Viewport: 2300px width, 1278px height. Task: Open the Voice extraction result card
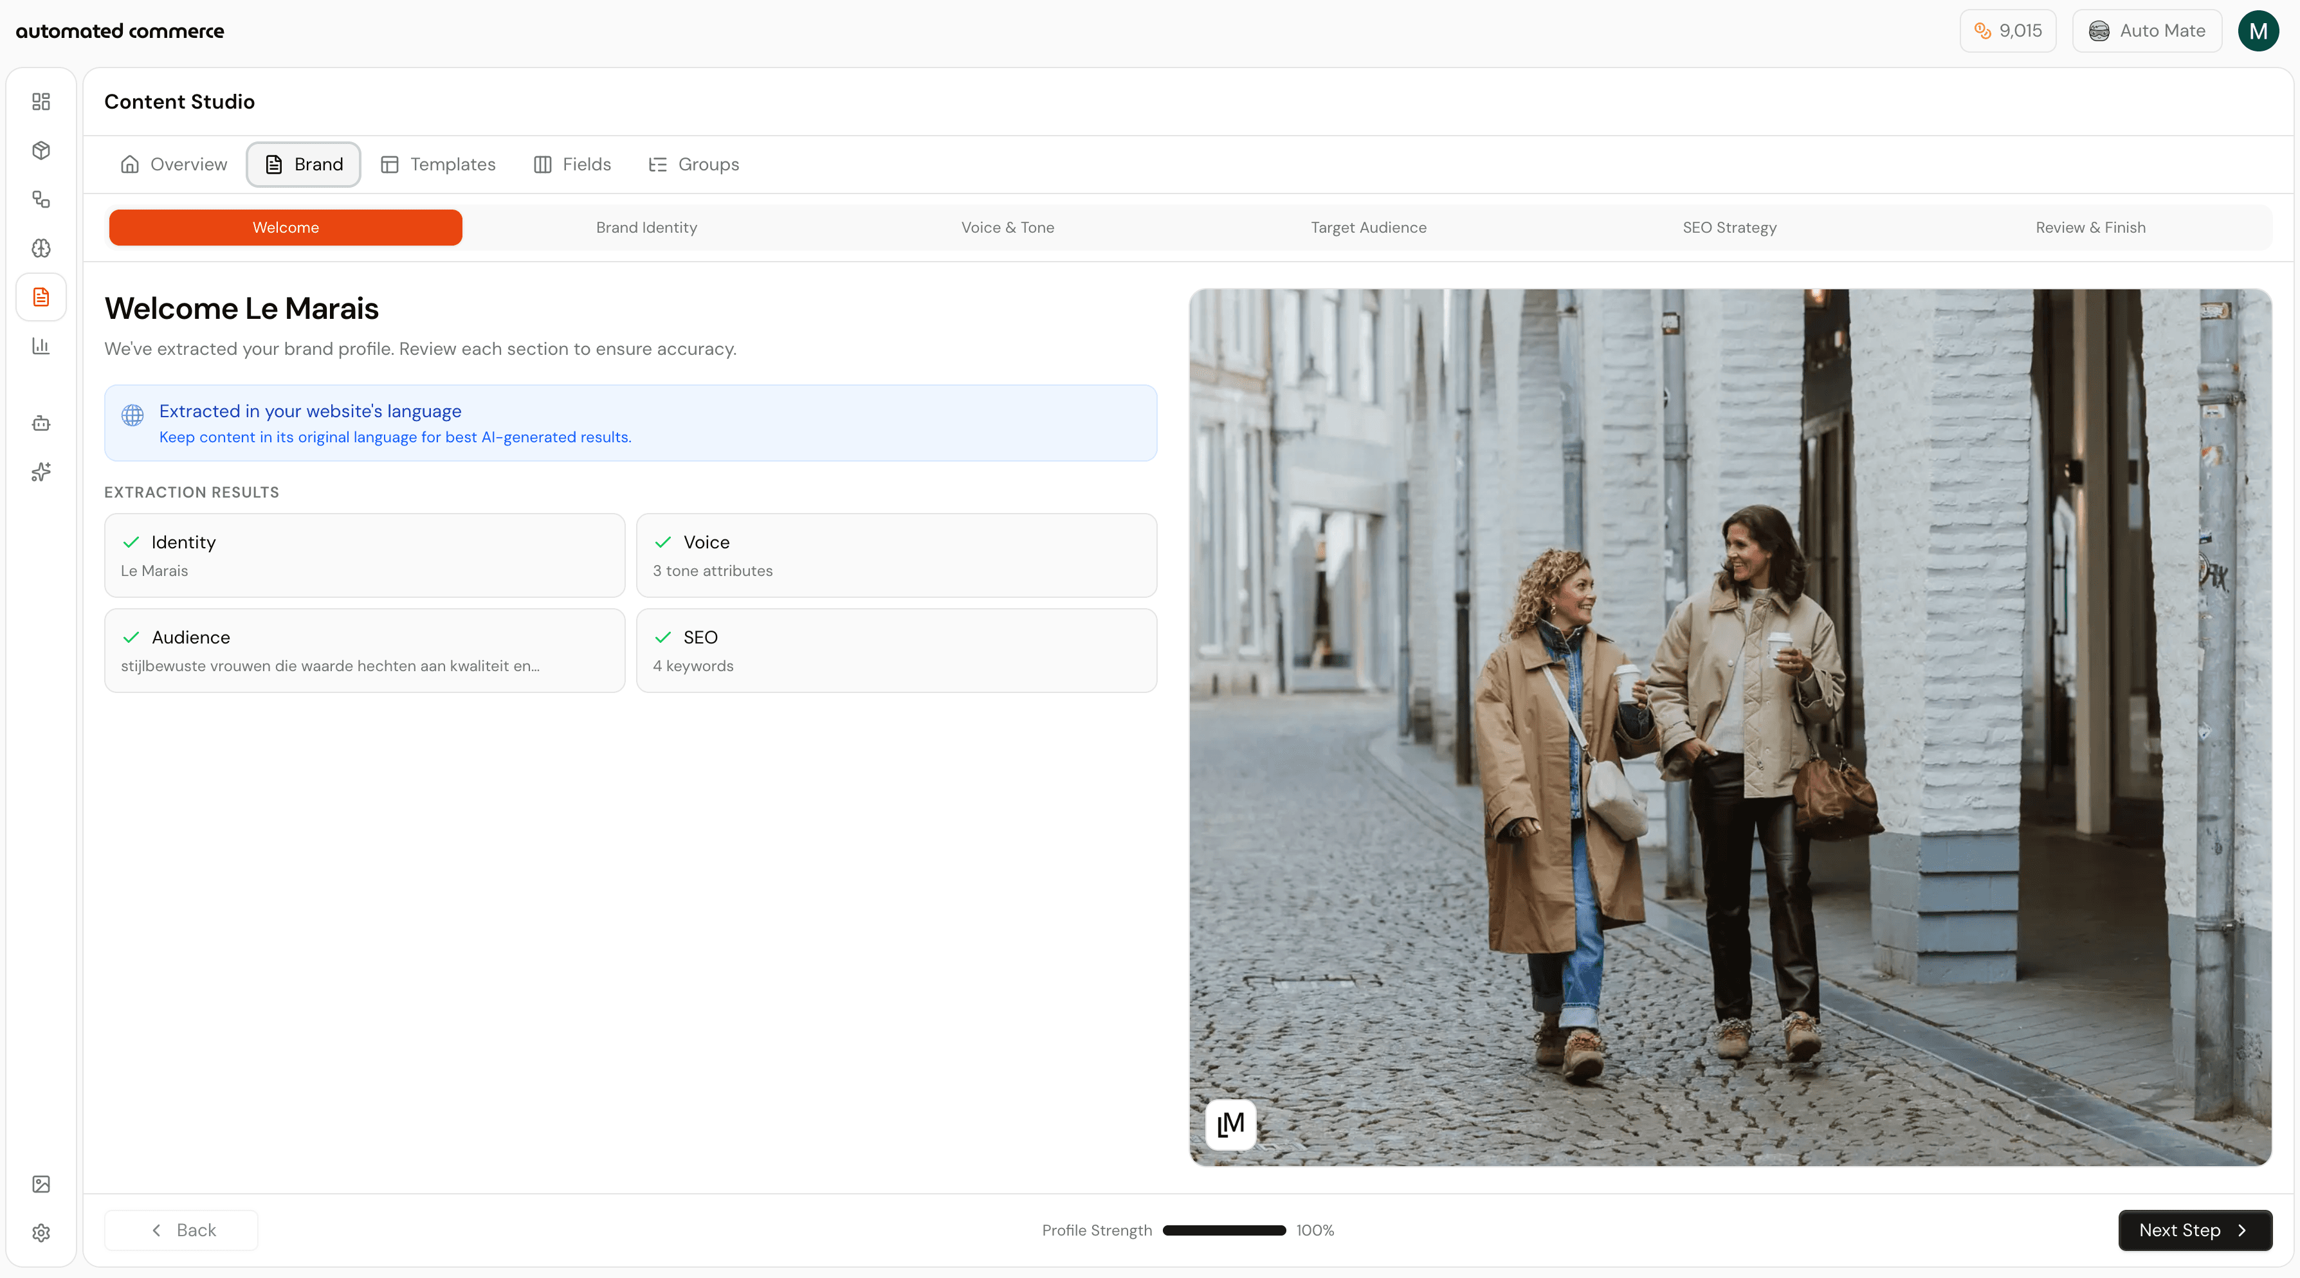click(x=897, y=555)
